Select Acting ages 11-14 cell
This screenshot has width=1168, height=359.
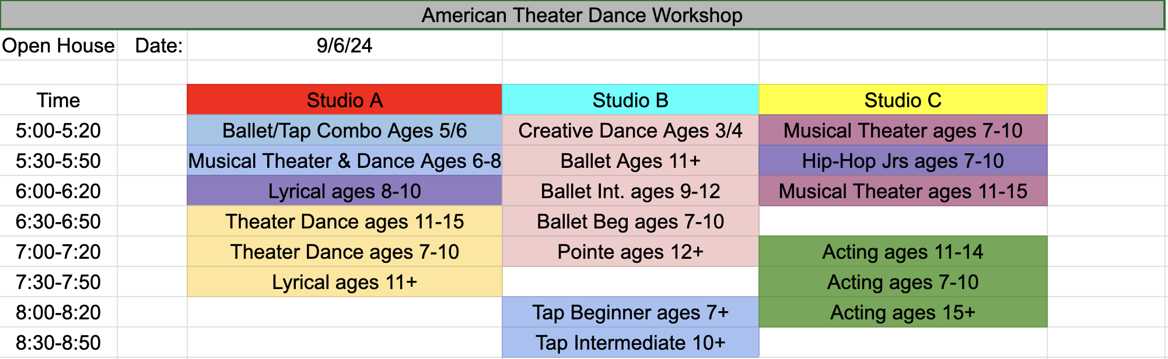click(903, 251)
